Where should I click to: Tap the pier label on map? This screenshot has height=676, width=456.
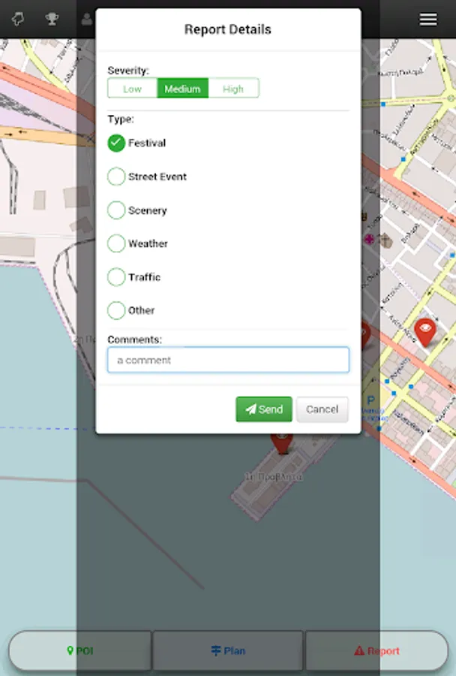point(274,477)
